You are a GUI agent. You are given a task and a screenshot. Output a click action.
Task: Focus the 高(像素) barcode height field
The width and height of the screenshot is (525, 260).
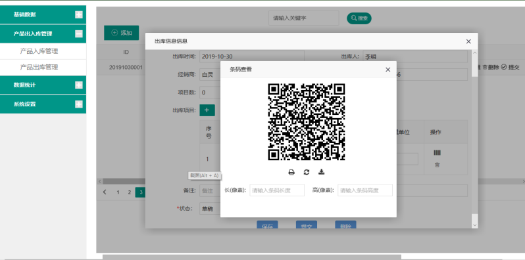pyautogui.click(x=365, y=190)
